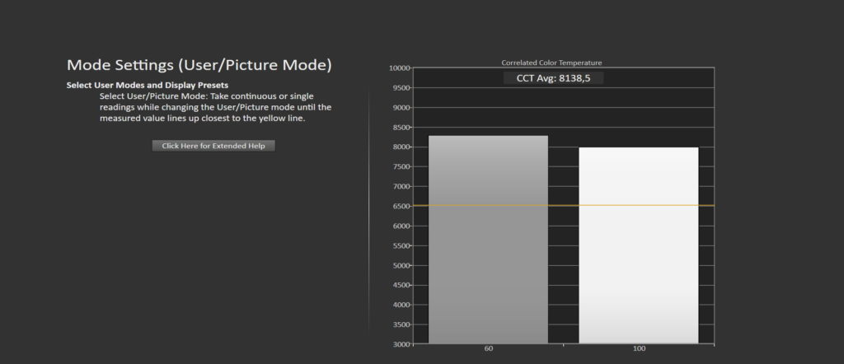Click the 3000 label on the vertical axis
Screen dimensions: 844x364
point(401,344)
